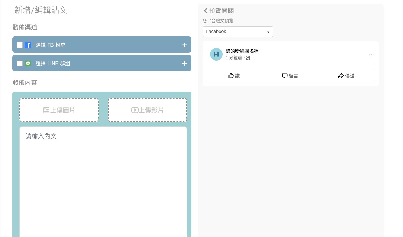This screenshot has height=237, width=403.
Task: Click the 1 分鐘前 timestamp
Action: click(x=234, y=58)
